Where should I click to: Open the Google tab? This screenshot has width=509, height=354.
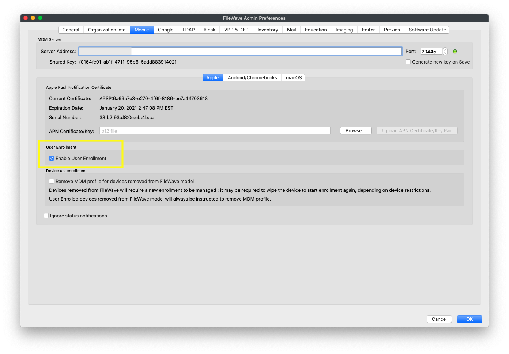pyautogui.click(x=166, y=30)
